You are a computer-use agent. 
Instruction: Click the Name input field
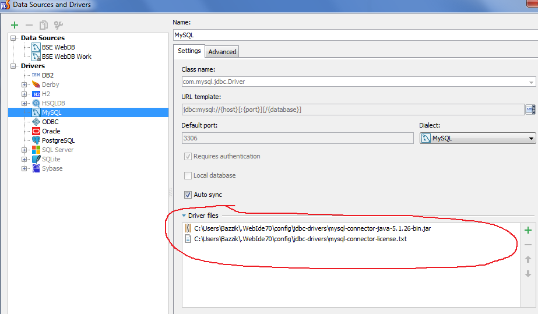[x=355, y=35]
